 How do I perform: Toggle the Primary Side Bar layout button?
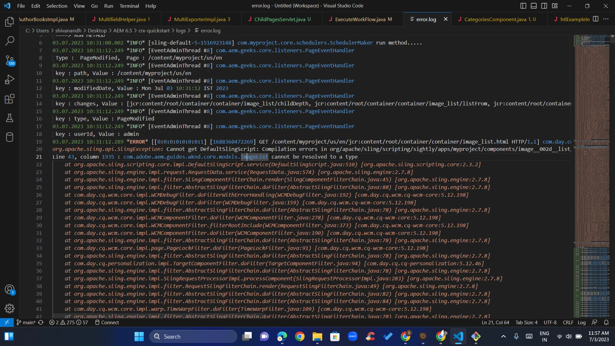coord(523,6)
